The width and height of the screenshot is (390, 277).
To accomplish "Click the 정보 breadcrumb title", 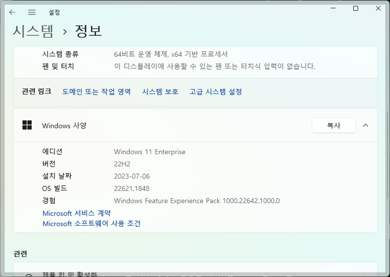I will click(x=88, y=31).
